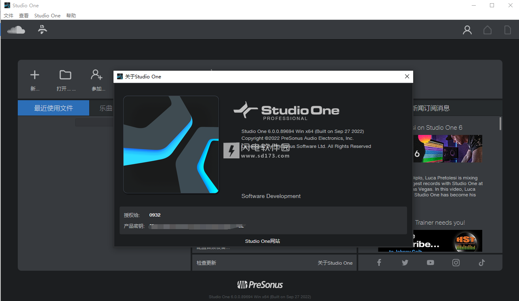Image resolution: width=519 pixels, height=301 pixels.
Task: Open the PreSonus Twitter icon
Action: tap(405, 263)
